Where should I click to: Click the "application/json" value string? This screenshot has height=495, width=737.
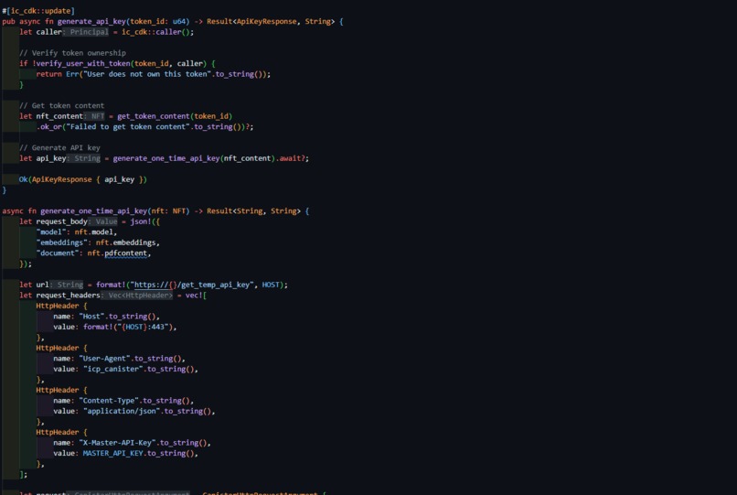point(122,411)
